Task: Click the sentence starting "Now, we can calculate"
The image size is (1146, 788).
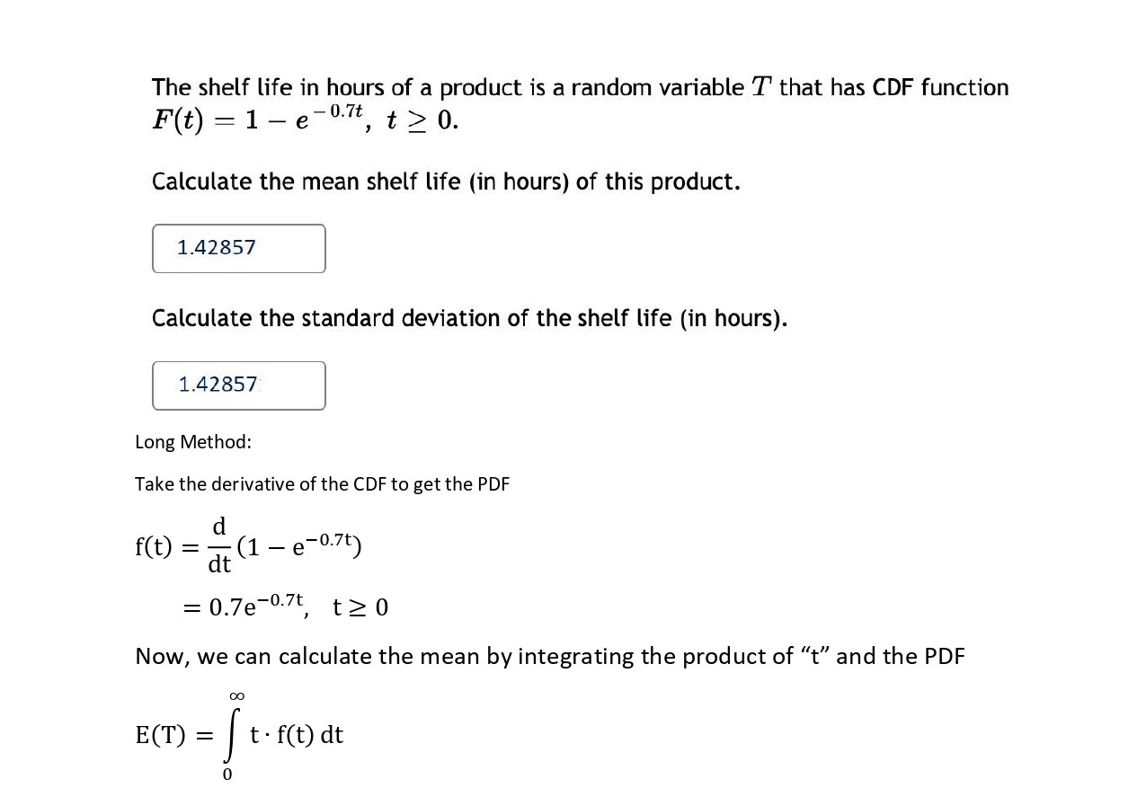Action: (549, 656)
